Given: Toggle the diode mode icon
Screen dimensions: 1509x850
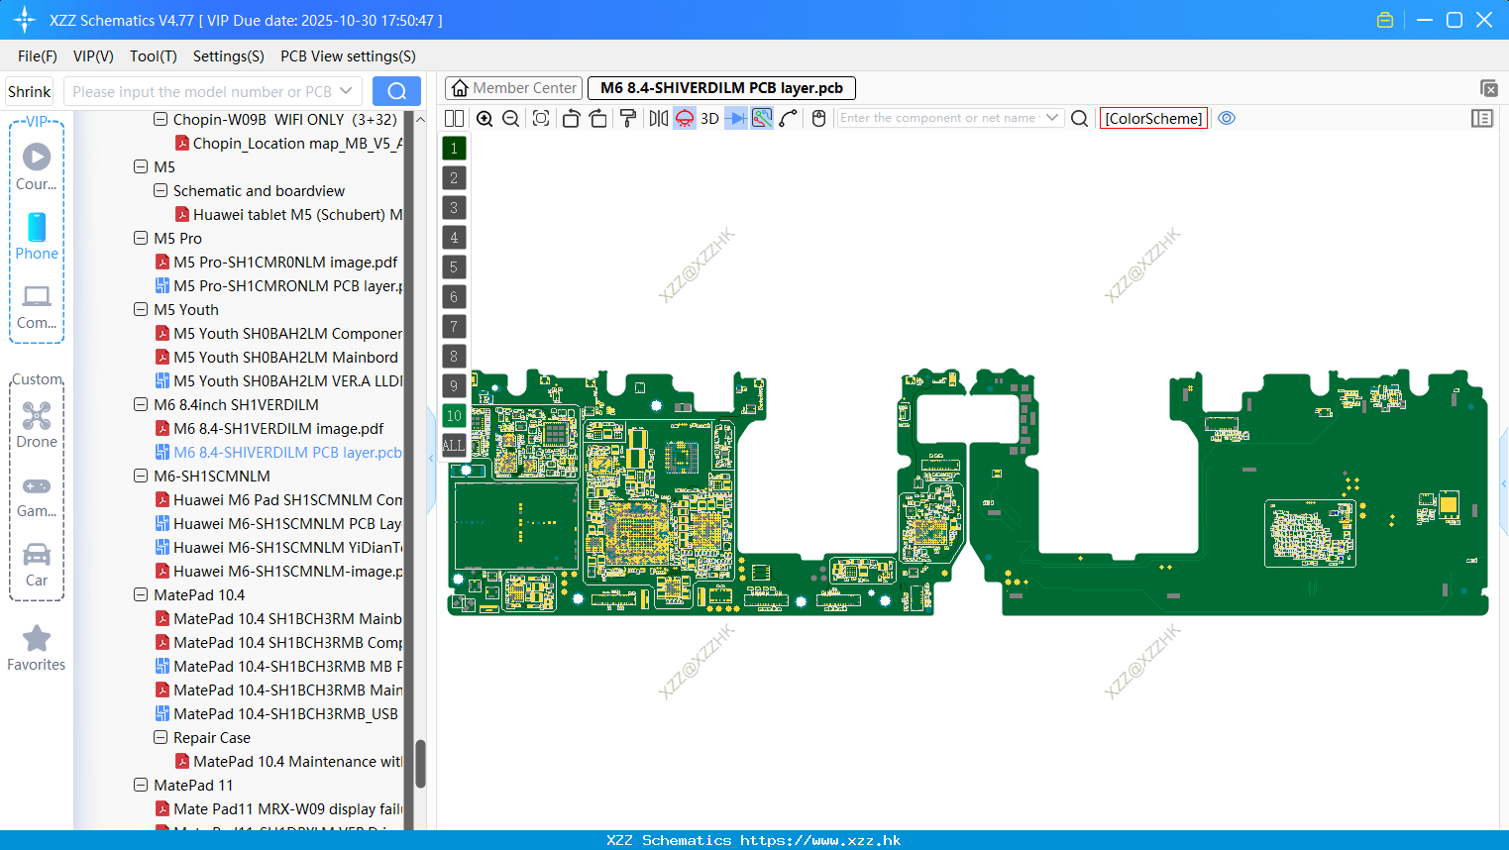Looking at the screenshot, I should pyautogui.click(x=736, y=118).
